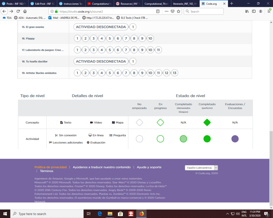Open the Español (Latinoamérica) language dropdown
Viewport: 273px width, 218px height.
201,168
